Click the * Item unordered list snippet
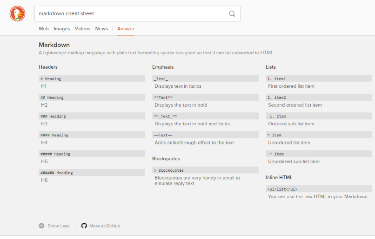Image resolution: width=375 pixels, height=239 pixels. coord(275,135)
